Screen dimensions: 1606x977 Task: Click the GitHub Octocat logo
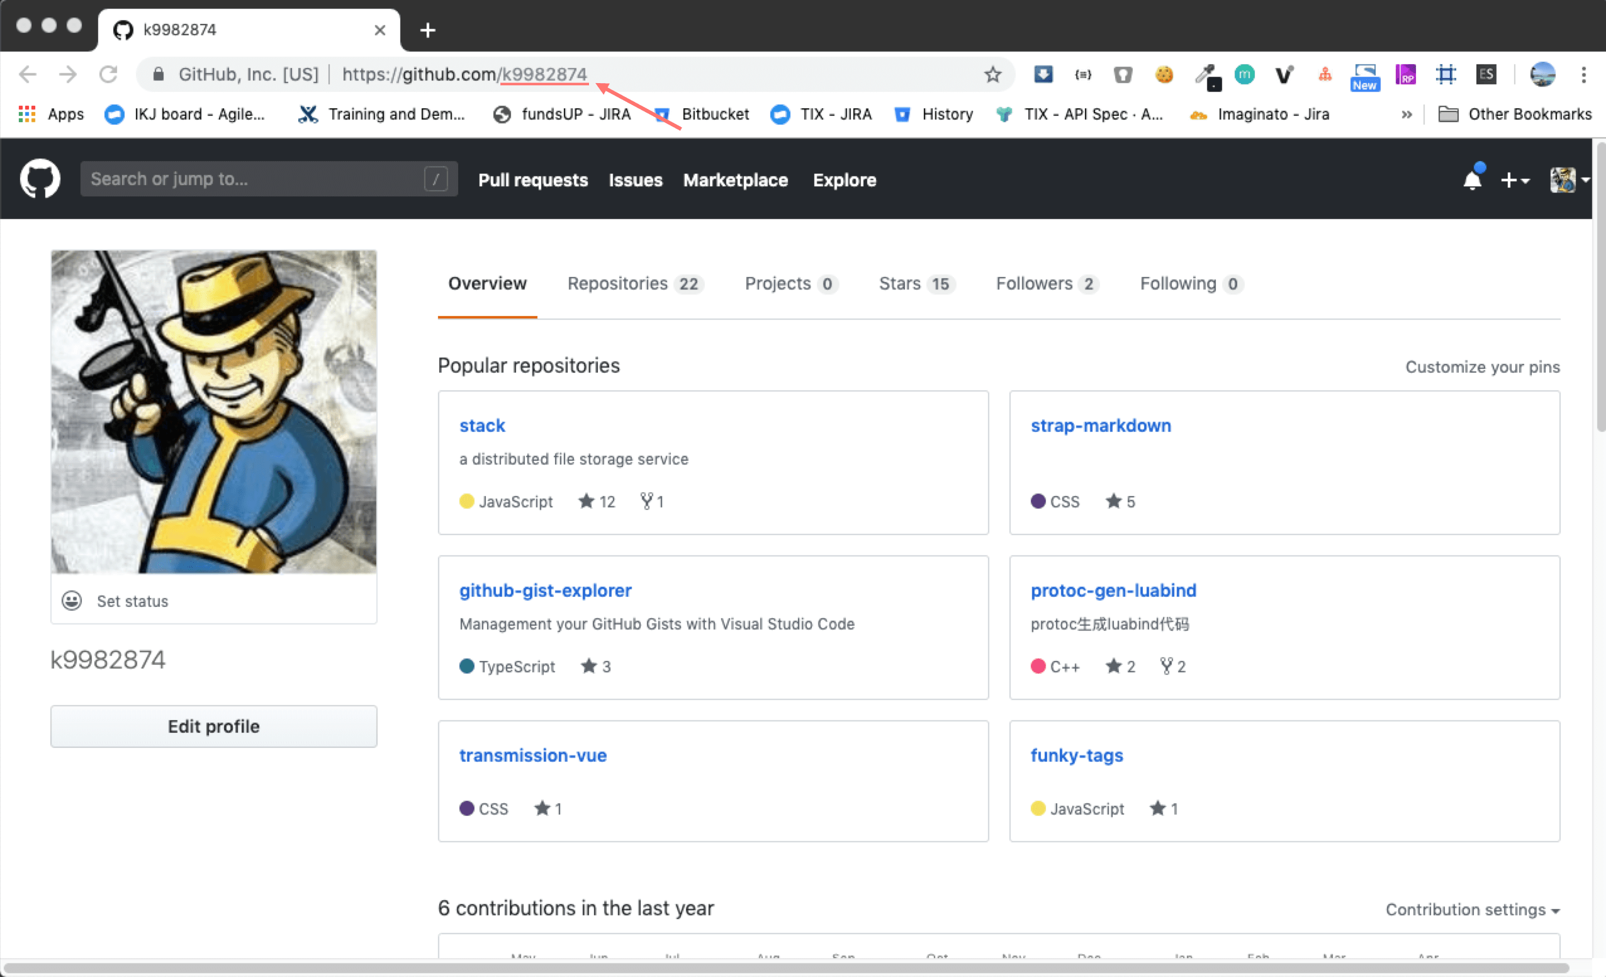(40, 179)
